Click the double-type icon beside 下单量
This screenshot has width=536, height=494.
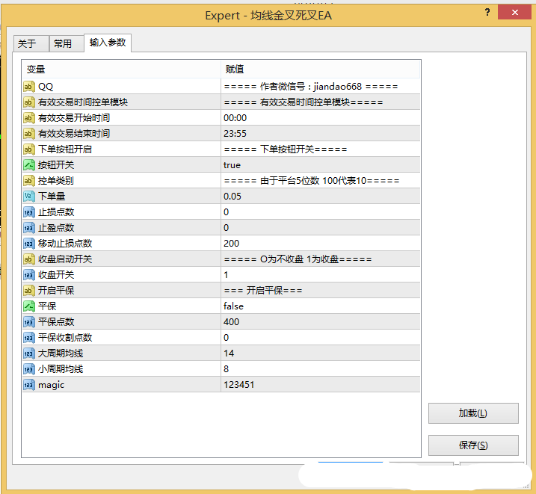coord(29,197)
